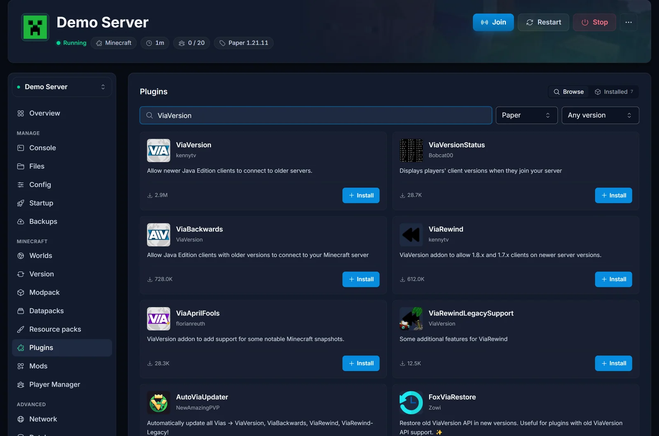The height and width of the screenshot is (436, 659).
Task: Install the ViaVersionStatus plugin
Action: point(613,196)
